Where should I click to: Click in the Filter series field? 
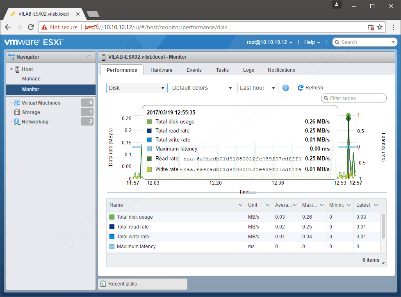point(354,98)
